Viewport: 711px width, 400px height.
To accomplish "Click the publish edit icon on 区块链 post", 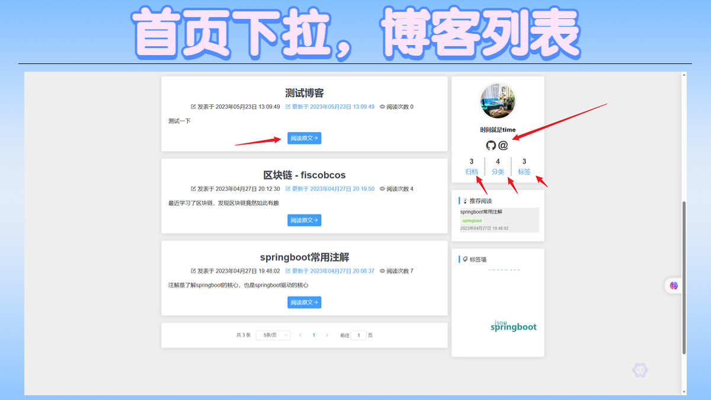I will 193,189.
